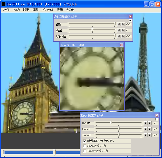Screen dimensions: 162x158
Task: Check the Prewittオペレータ option
Action: (85, 151)
